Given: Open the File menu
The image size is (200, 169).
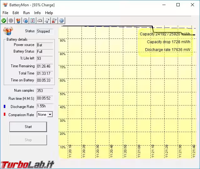Looking at the screenshot, I should (x=5, y=13).
